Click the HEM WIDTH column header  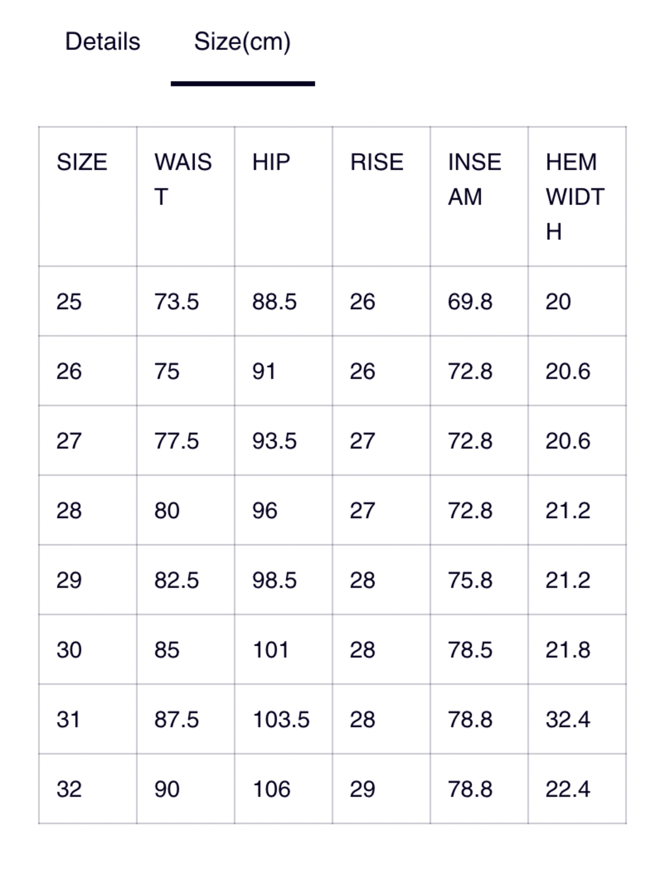575,196
